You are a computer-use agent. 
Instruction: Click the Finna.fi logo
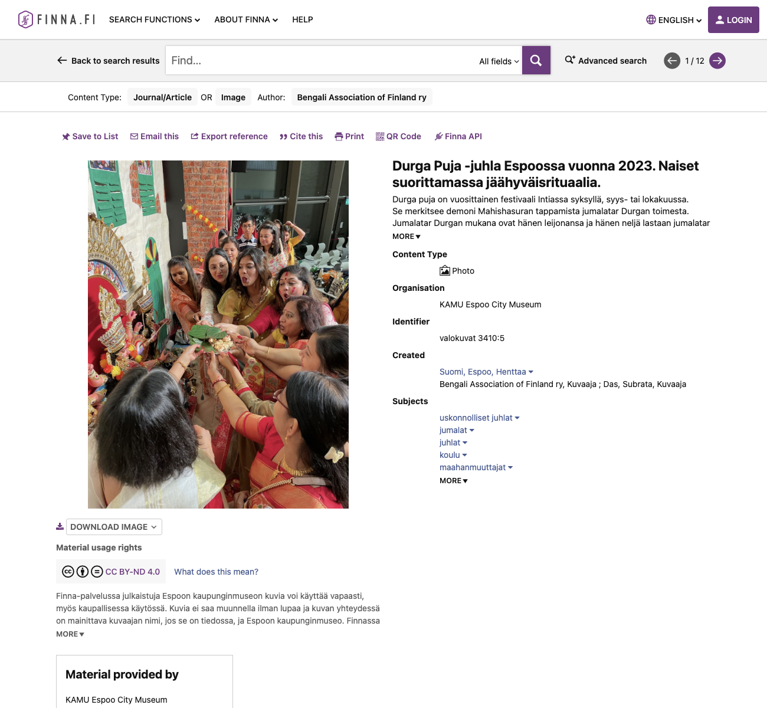57,19
